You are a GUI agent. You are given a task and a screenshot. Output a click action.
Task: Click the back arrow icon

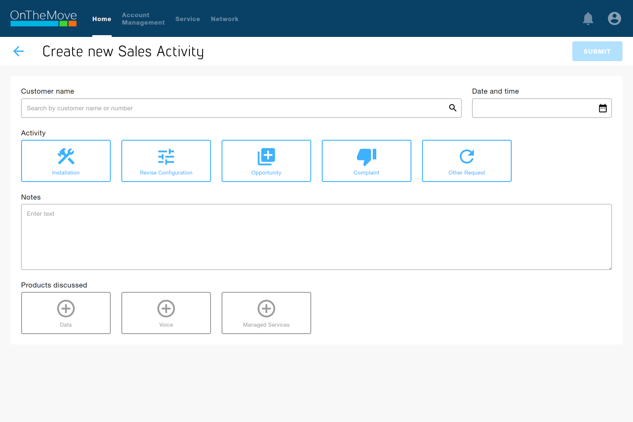pyautogui.click(x=18, y=51)
